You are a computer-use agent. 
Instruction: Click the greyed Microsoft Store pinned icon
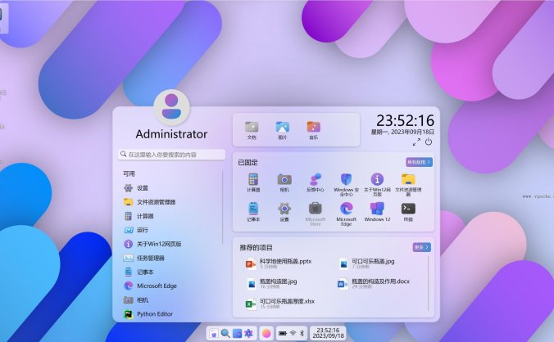coord(316,214)
